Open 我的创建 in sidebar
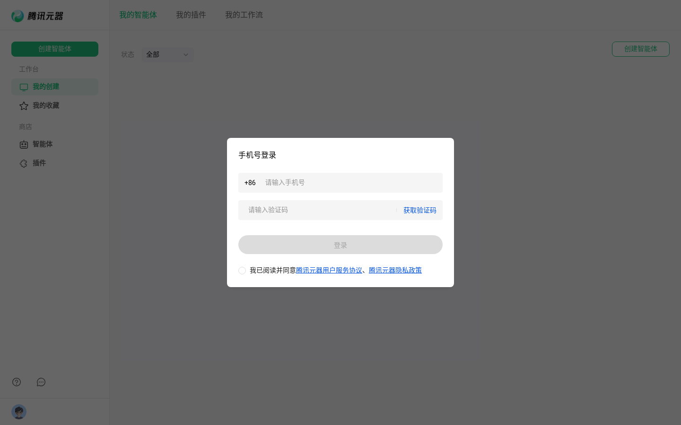Viewport: 681px width, 425px height. 55,87
